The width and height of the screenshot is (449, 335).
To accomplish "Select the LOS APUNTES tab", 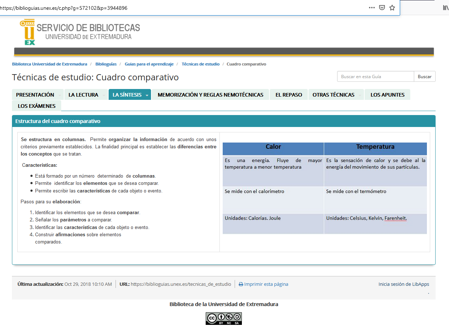I will click(x=387, y=94).
